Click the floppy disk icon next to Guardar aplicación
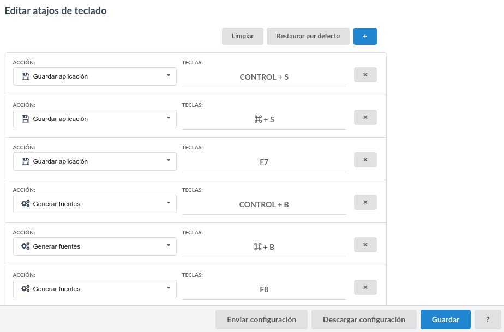 [x=25, y=76]
